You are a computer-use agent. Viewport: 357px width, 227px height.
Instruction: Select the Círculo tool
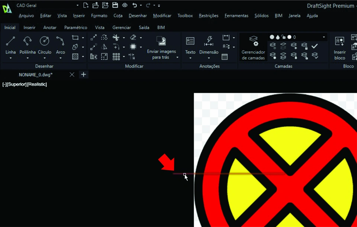(44, 45)
